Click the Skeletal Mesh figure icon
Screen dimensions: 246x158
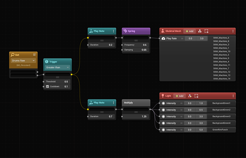[x=163, y=31]
